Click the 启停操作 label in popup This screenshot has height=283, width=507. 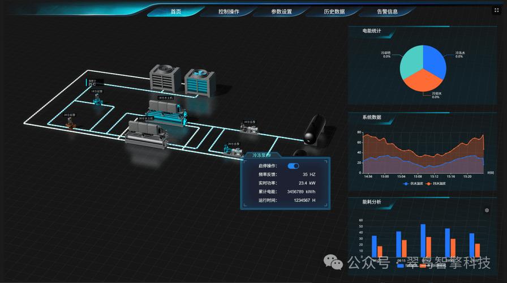[268, 166]
